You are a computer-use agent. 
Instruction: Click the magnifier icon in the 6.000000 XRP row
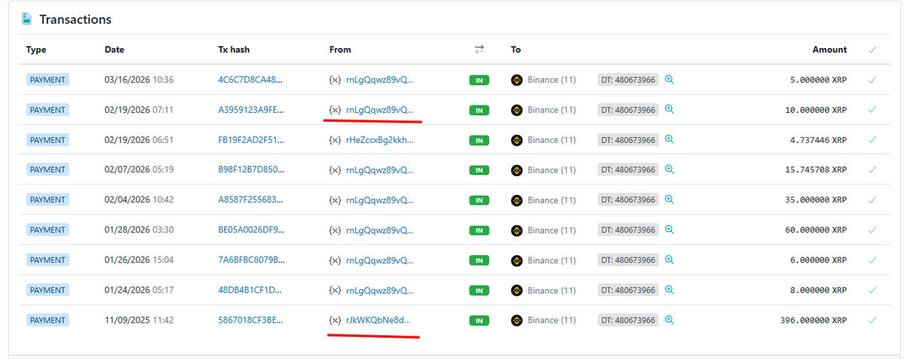tap(670, 260)
